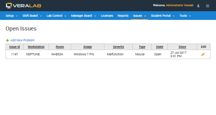Click the Administrator Veralab user link
The image size is (216, 115).
[x=180, y=5]
